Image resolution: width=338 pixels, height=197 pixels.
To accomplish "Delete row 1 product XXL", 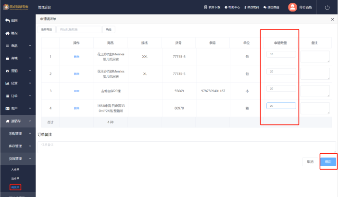I will [76, 57].
